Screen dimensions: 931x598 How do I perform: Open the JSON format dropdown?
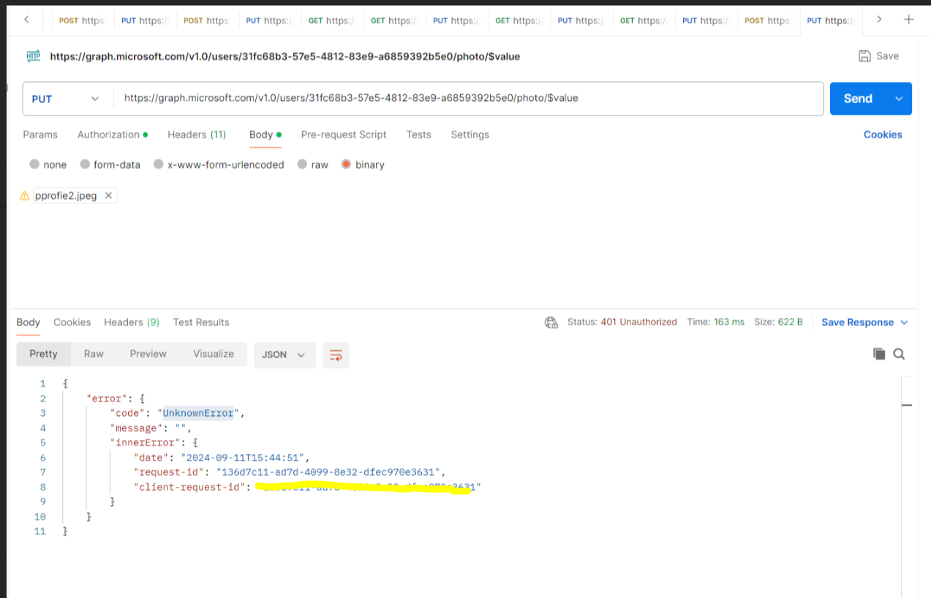tap(284, 355)
